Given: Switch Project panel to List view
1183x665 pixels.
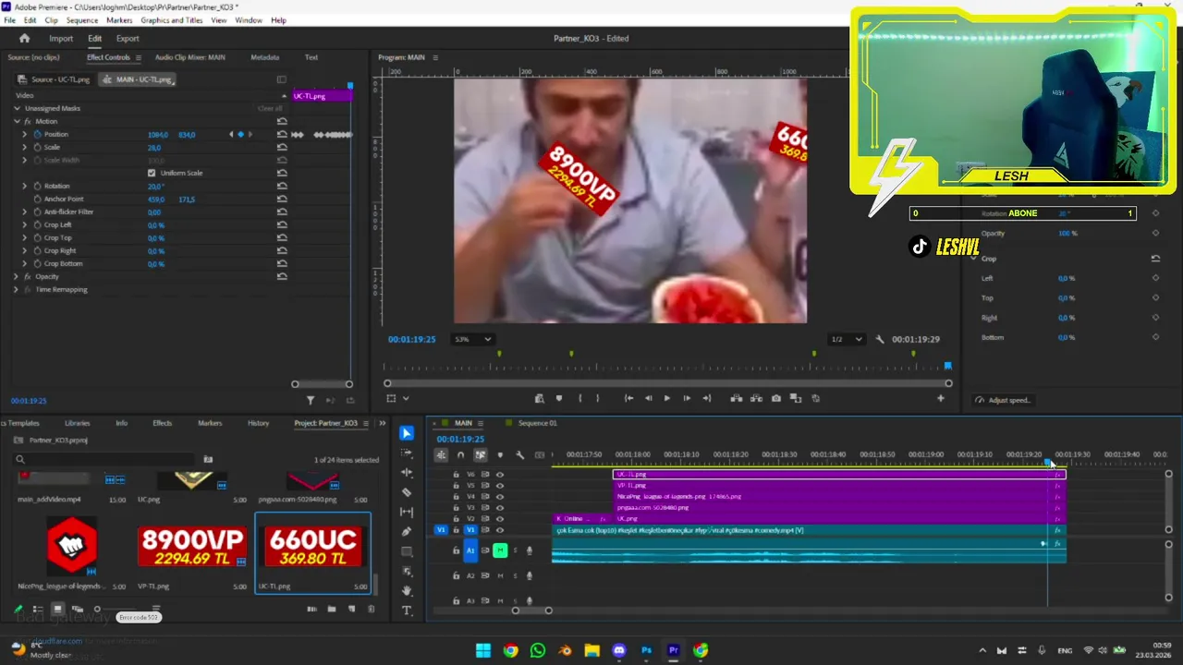Looking at the screenshot, I should coord(38,609).
